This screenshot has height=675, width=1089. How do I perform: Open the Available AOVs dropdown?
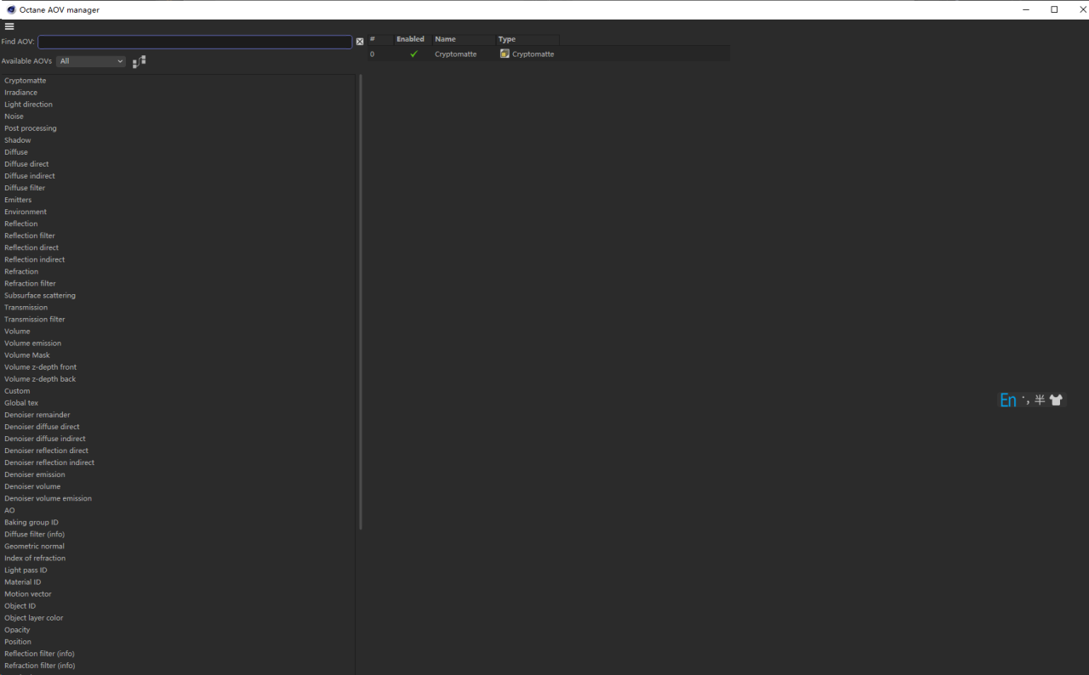pyautogui.click(x=91, y=61)
